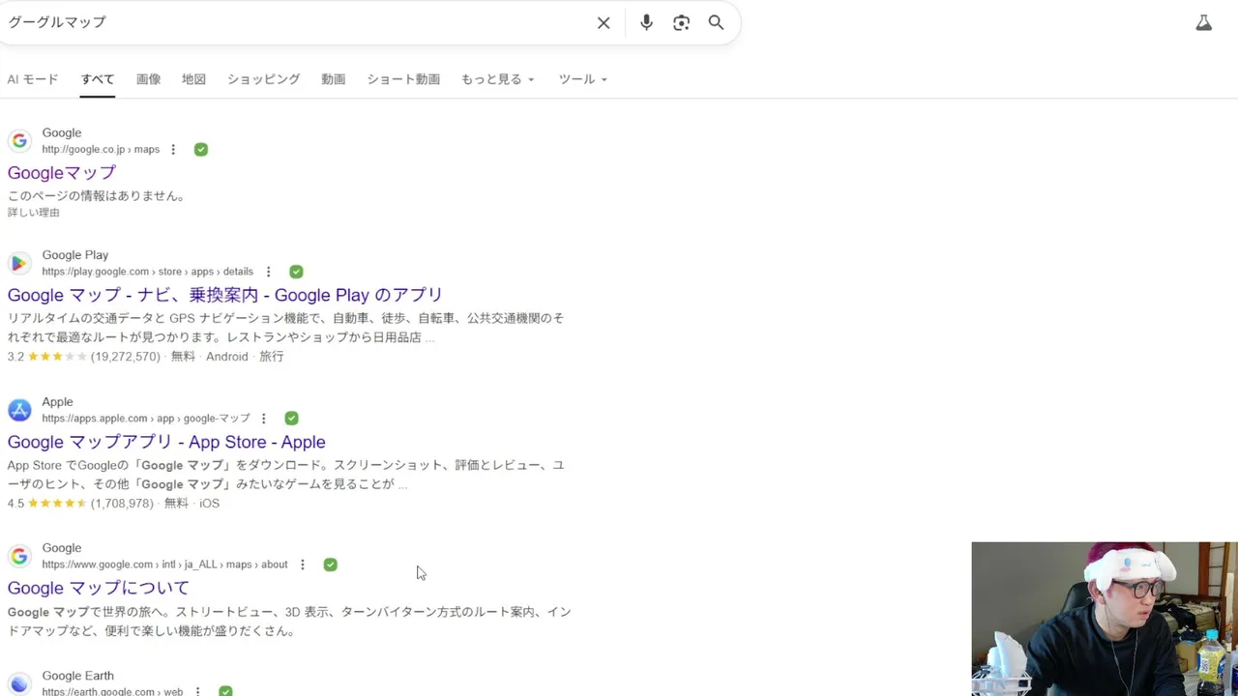Image resolution: width=1238 pixels, height=696 pixels.
Task: Open Google マップについて link
Action: 99,588
